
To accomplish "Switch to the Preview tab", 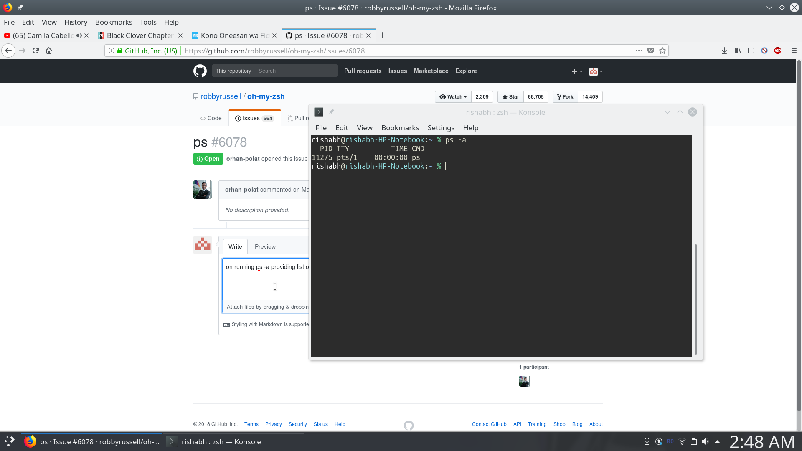I will click(265, 247).
